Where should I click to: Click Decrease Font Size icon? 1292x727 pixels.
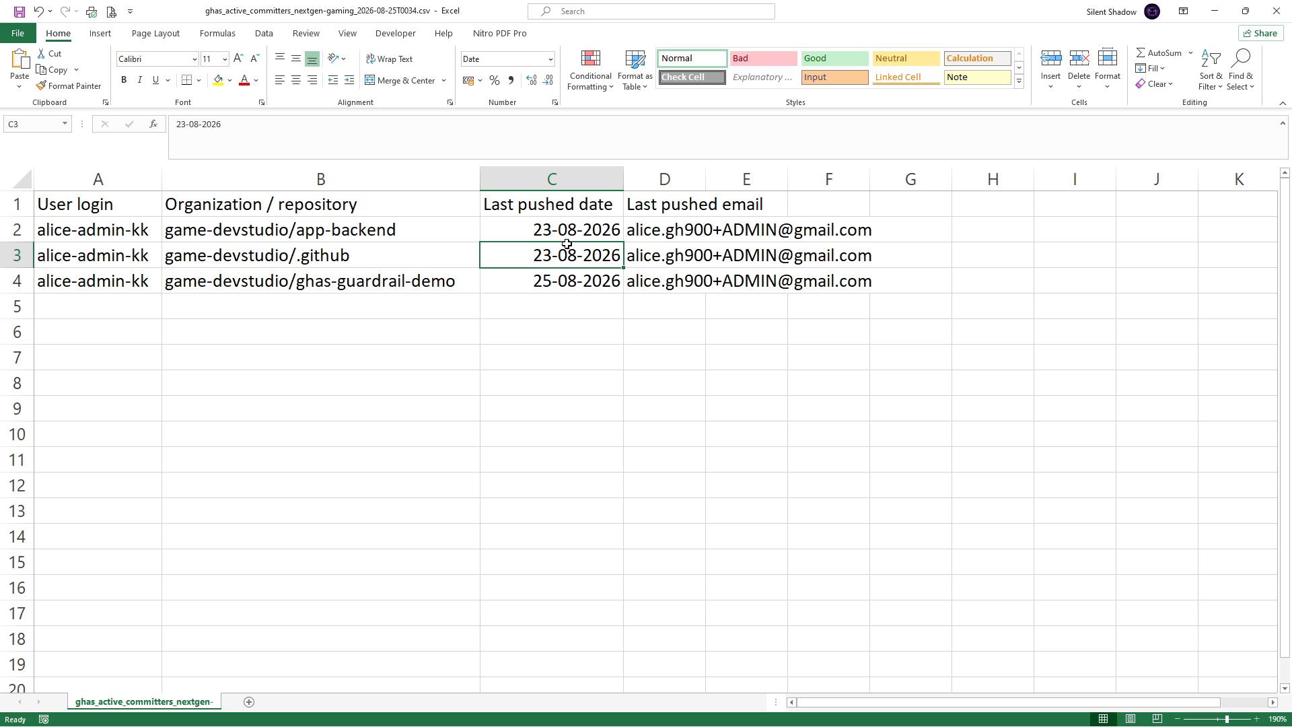point(254,59)
